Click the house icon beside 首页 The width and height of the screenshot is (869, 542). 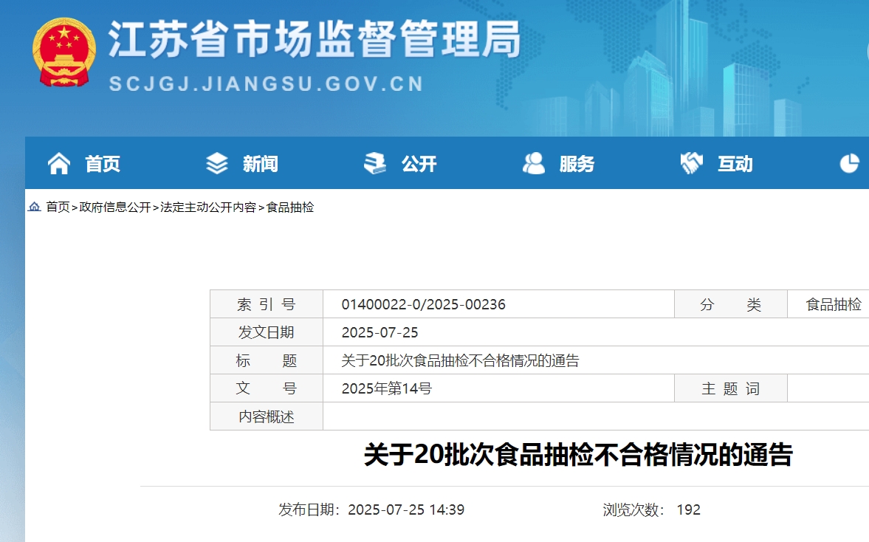coord(59,164)
